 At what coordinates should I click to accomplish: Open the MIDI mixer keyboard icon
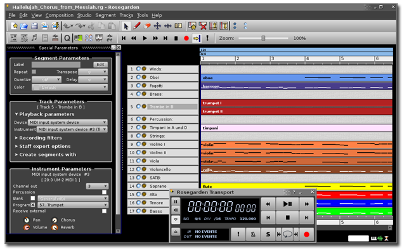(x=99, y=38)
